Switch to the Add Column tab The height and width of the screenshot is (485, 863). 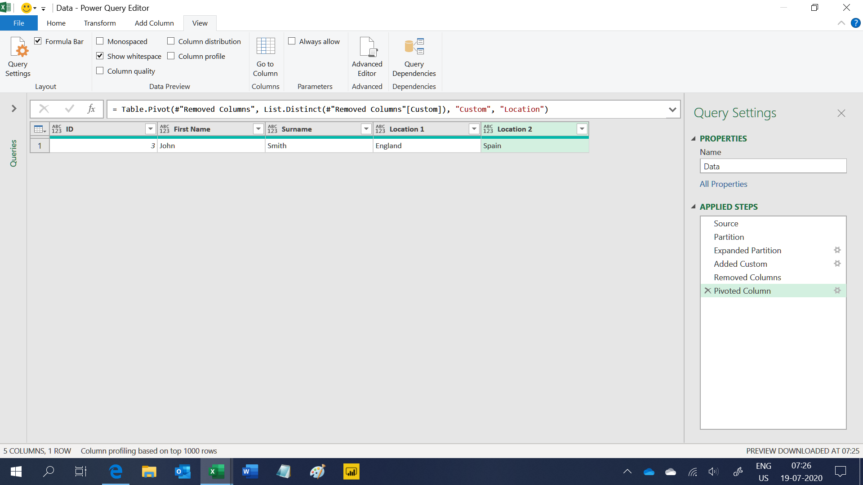(x=154, y=23)
